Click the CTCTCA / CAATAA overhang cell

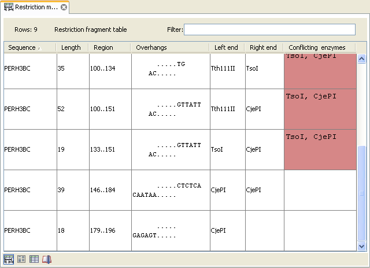pyautogui.click(x=171, y=190)
